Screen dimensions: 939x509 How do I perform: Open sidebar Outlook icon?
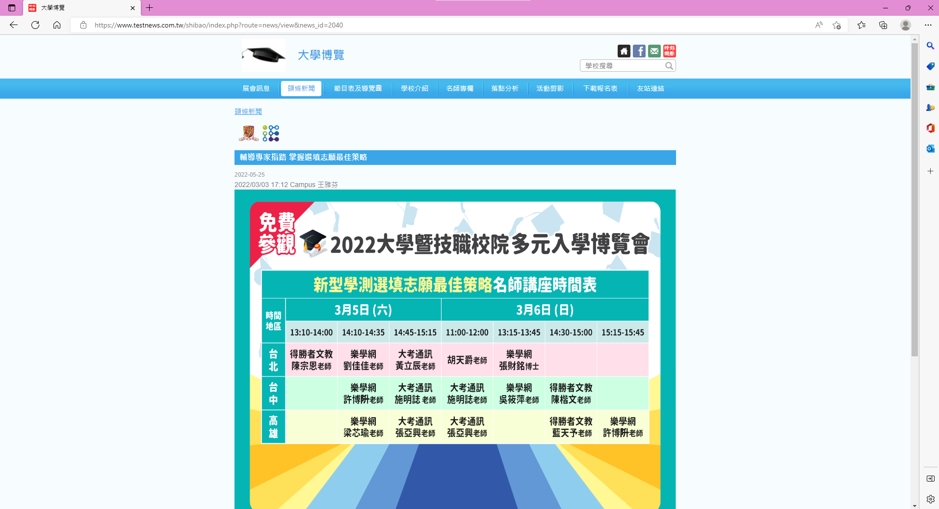(x=930, y=149)
